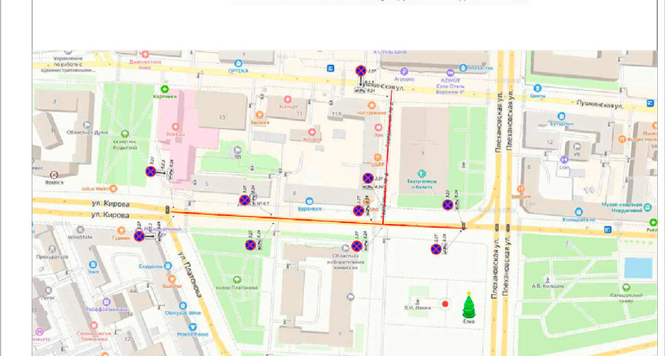Click the green Christmas tree Ёлка icon
Screen dimensions: 665x356
tap(469, 305)
